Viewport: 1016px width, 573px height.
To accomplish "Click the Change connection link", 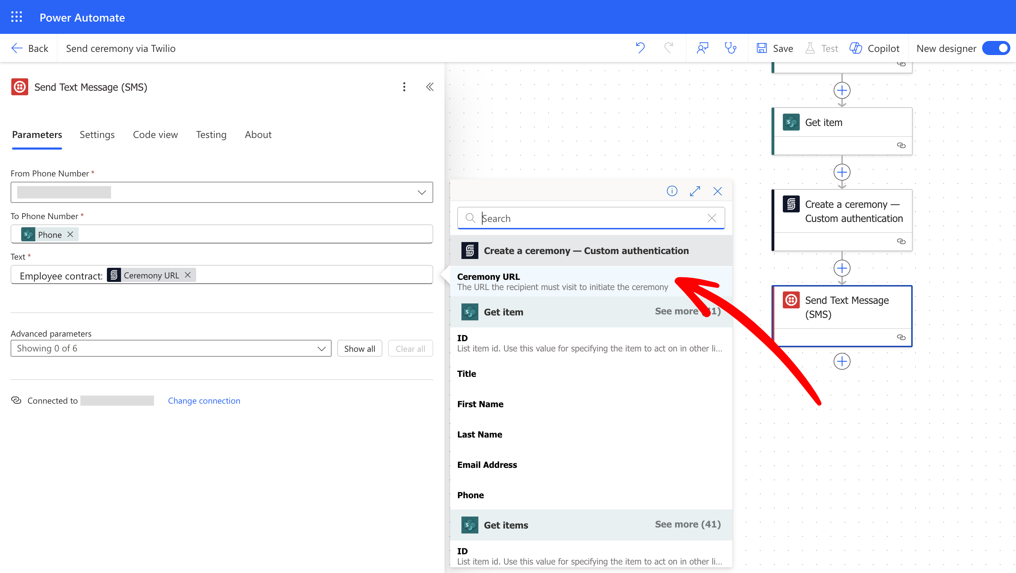I will coord(204,401).
